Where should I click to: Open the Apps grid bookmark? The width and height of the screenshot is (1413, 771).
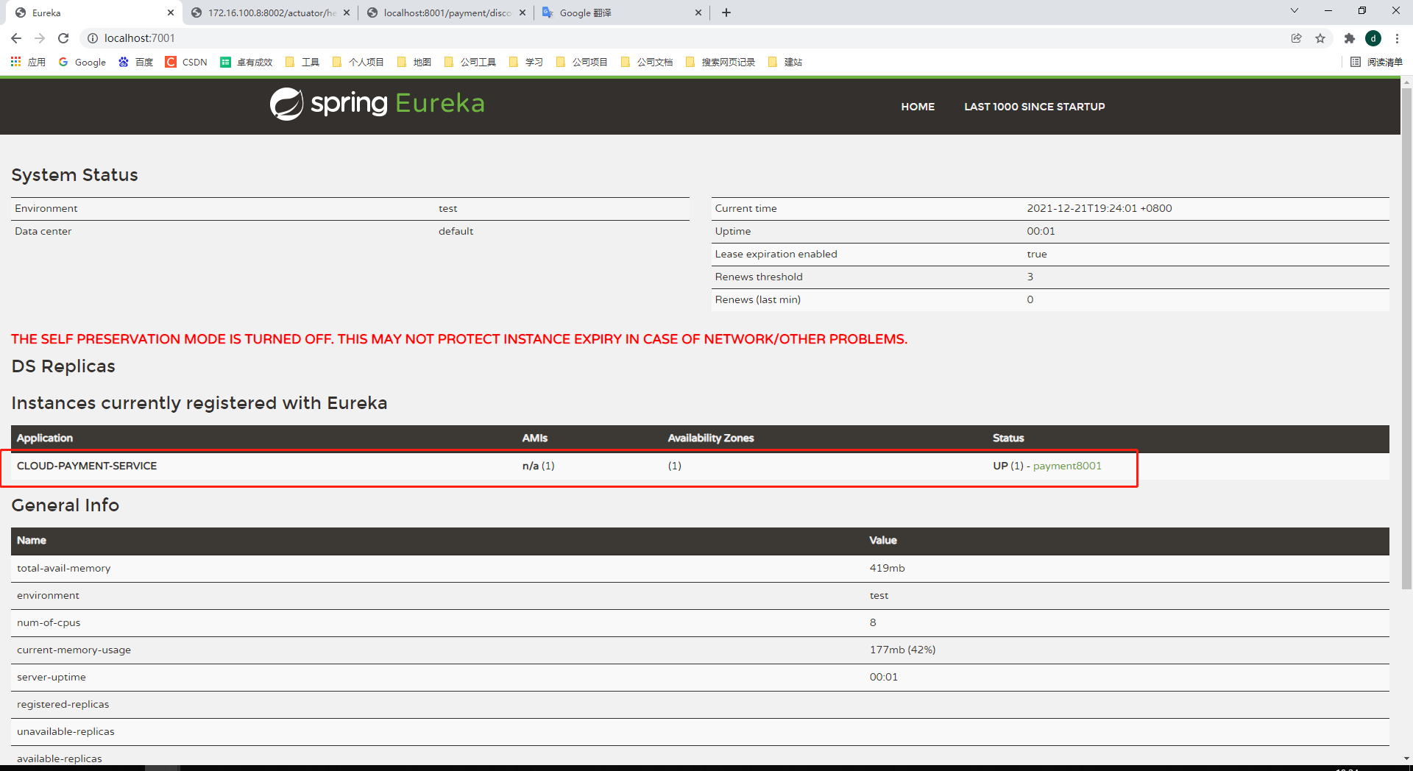click(28, 62)
